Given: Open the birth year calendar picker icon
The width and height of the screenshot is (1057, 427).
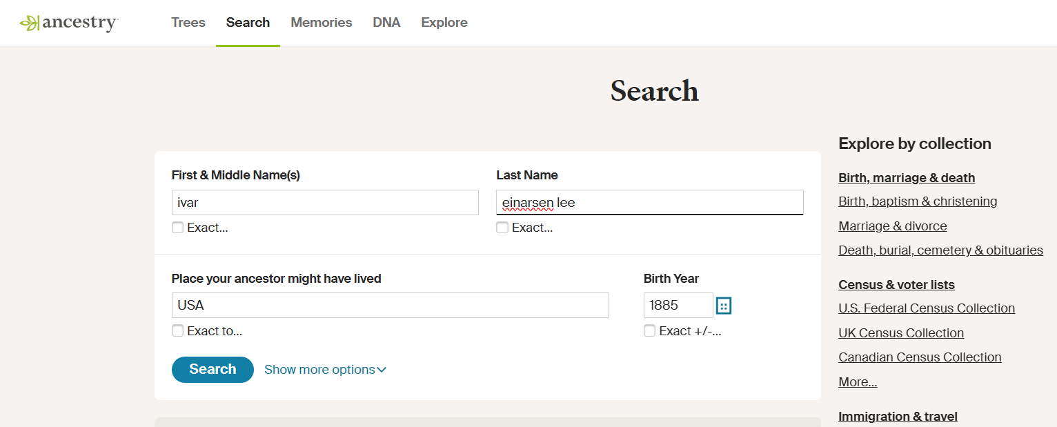Looking at the screenshot, I should [x=723, y=304].
